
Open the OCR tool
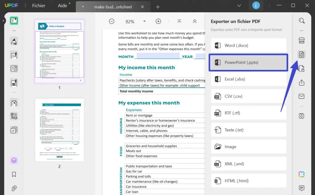[301, 40]
